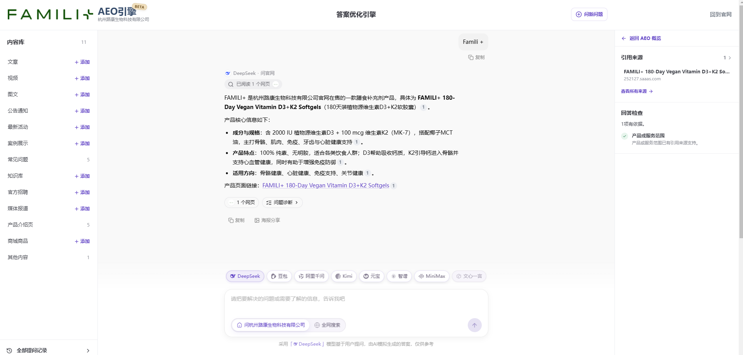Expand the '1 个网页' sources chip
Viewport: 743px width, 355px height.
point(241,203)
